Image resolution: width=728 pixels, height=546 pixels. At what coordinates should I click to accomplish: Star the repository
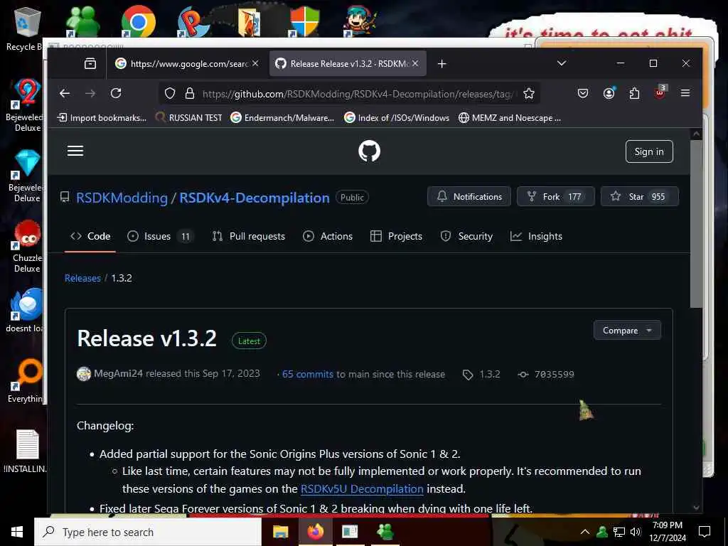click(x=639, y=196)
